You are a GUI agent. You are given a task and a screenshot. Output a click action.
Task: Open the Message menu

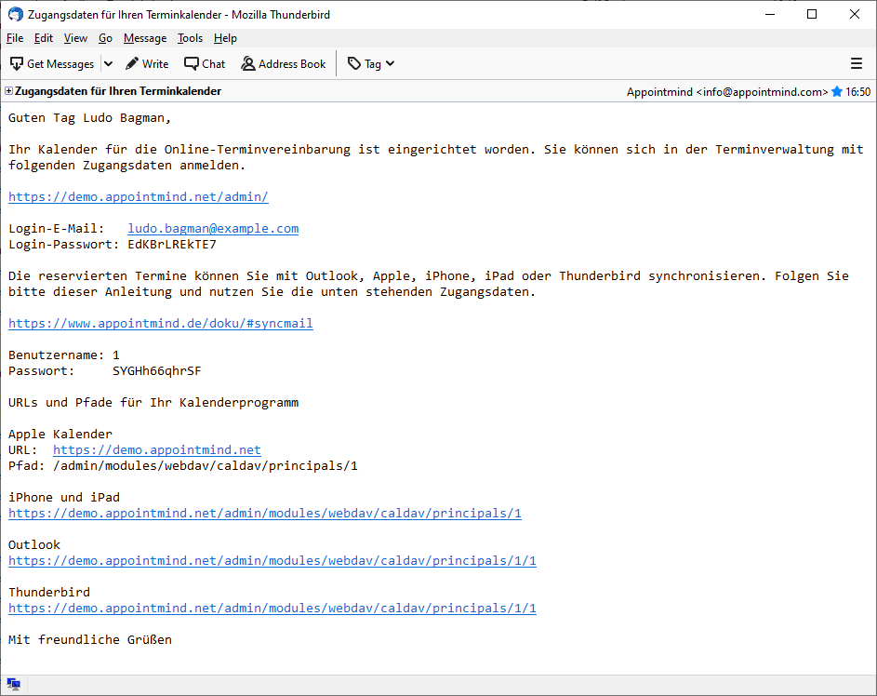click(145, 38)
